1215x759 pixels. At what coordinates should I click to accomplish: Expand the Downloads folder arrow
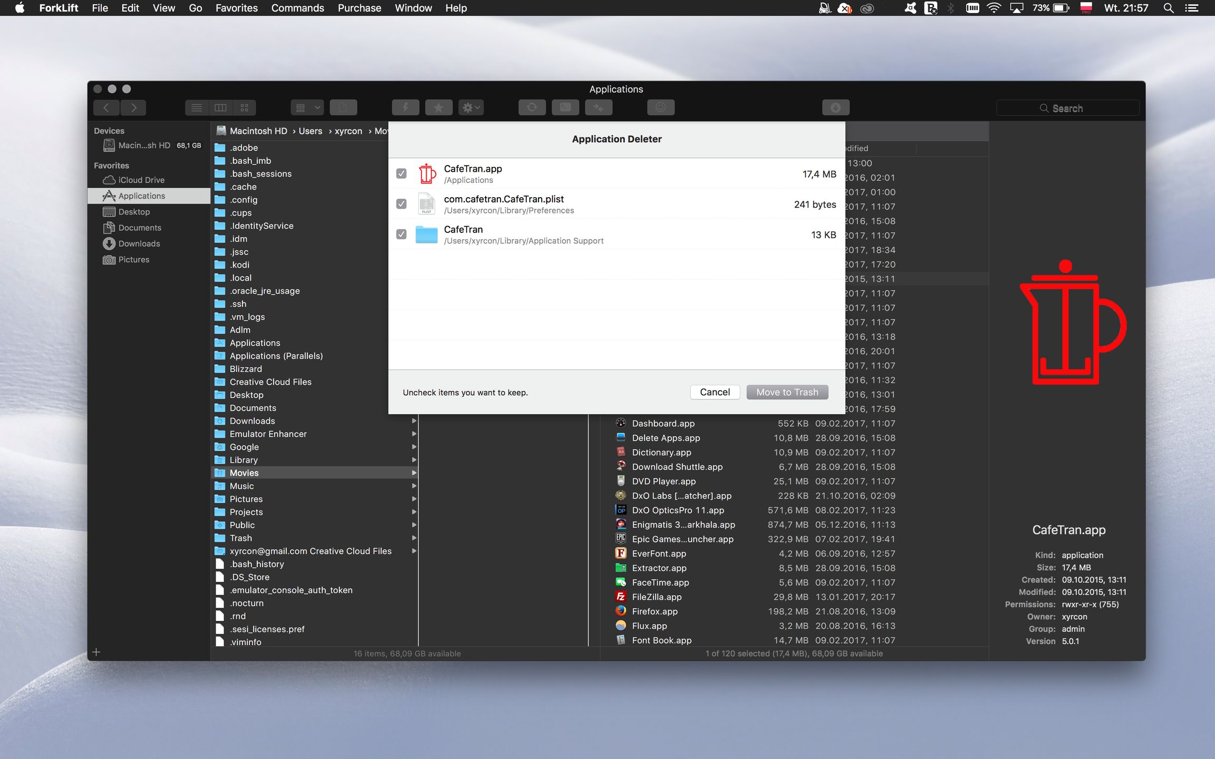(414, 421)
